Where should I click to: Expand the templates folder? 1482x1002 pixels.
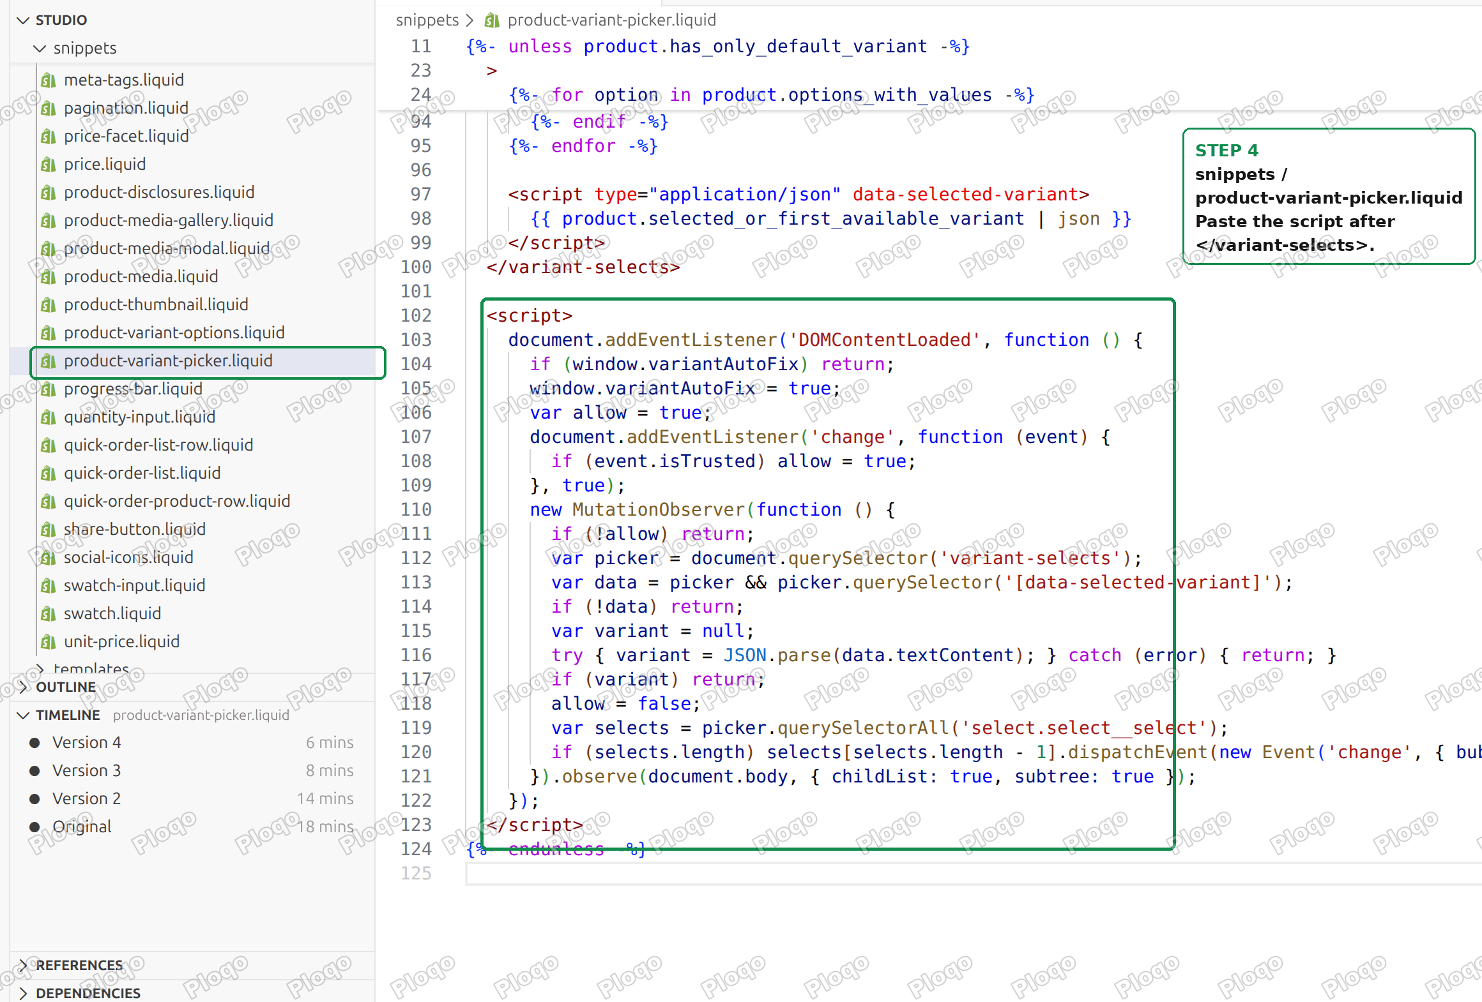coord(40,668)
